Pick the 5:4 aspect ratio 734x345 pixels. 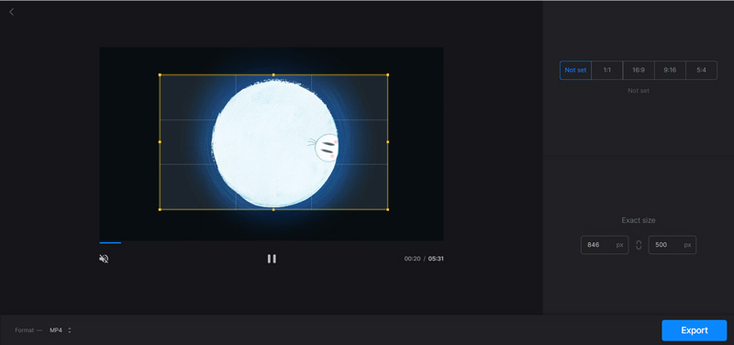click(x=701, y=71)
